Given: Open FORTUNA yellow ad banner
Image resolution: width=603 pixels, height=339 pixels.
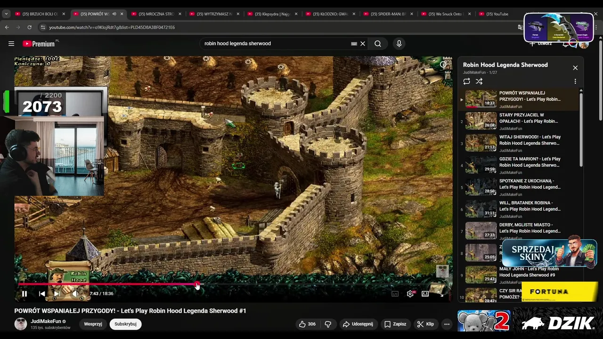Looking at the screenshot, I should click(560, 291).
